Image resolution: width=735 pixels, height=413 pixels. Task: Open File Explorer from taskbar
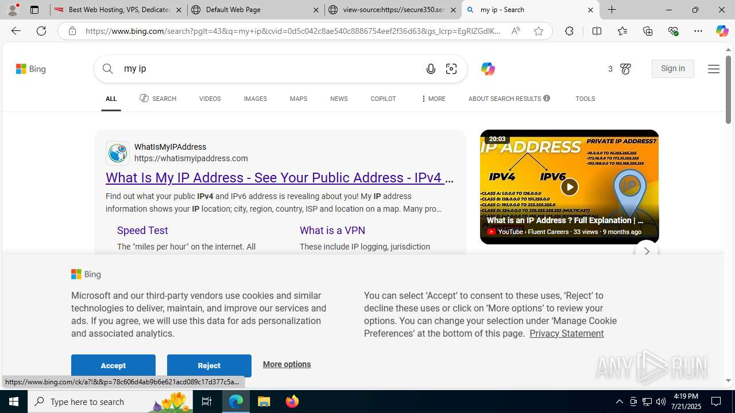point(264,402)
